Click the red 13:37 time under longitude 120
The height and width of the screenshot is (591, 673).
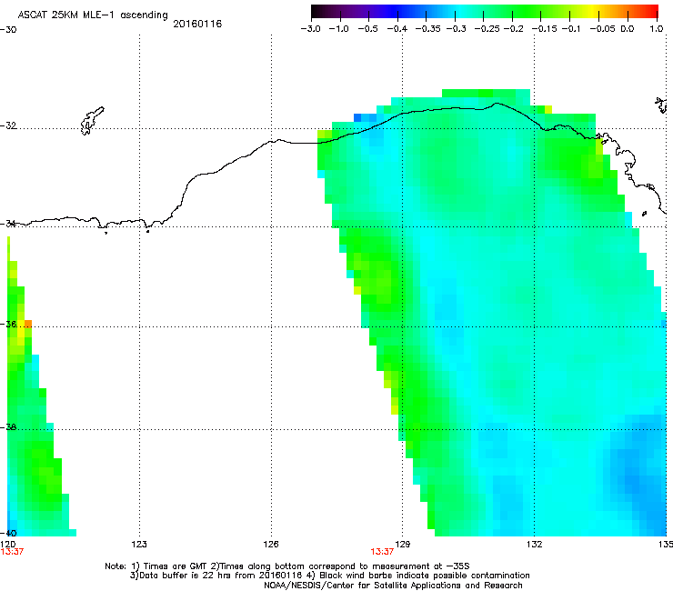tap(12, 552)
